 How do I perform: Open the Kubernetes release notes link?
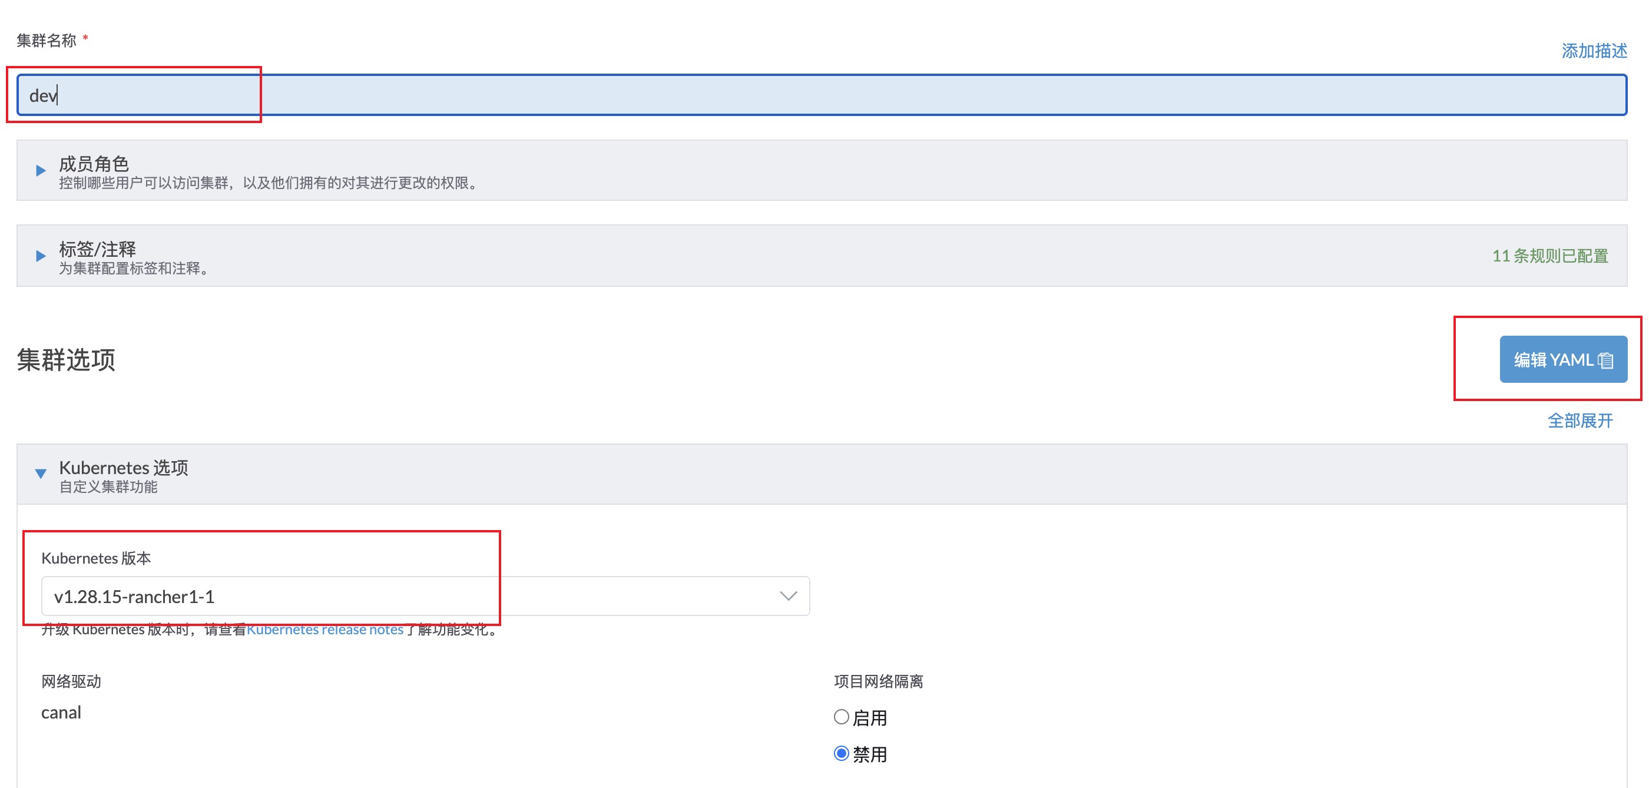[325, 630]
